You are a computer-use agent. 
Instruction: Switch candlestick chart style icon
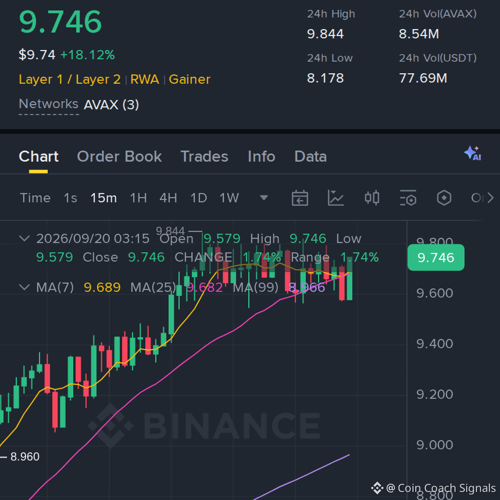coord(372,198)
